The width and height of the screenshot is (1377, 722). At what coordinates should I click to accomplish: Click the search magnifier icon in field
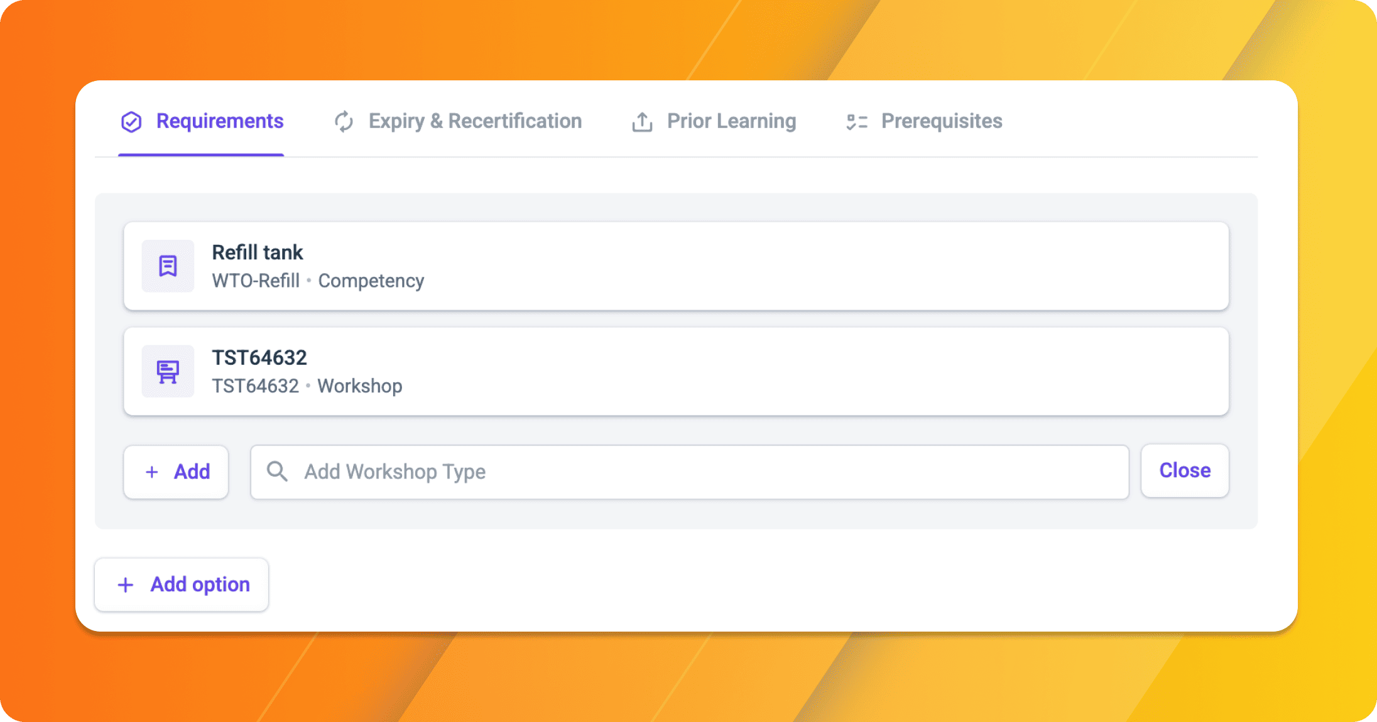(277, 471)
